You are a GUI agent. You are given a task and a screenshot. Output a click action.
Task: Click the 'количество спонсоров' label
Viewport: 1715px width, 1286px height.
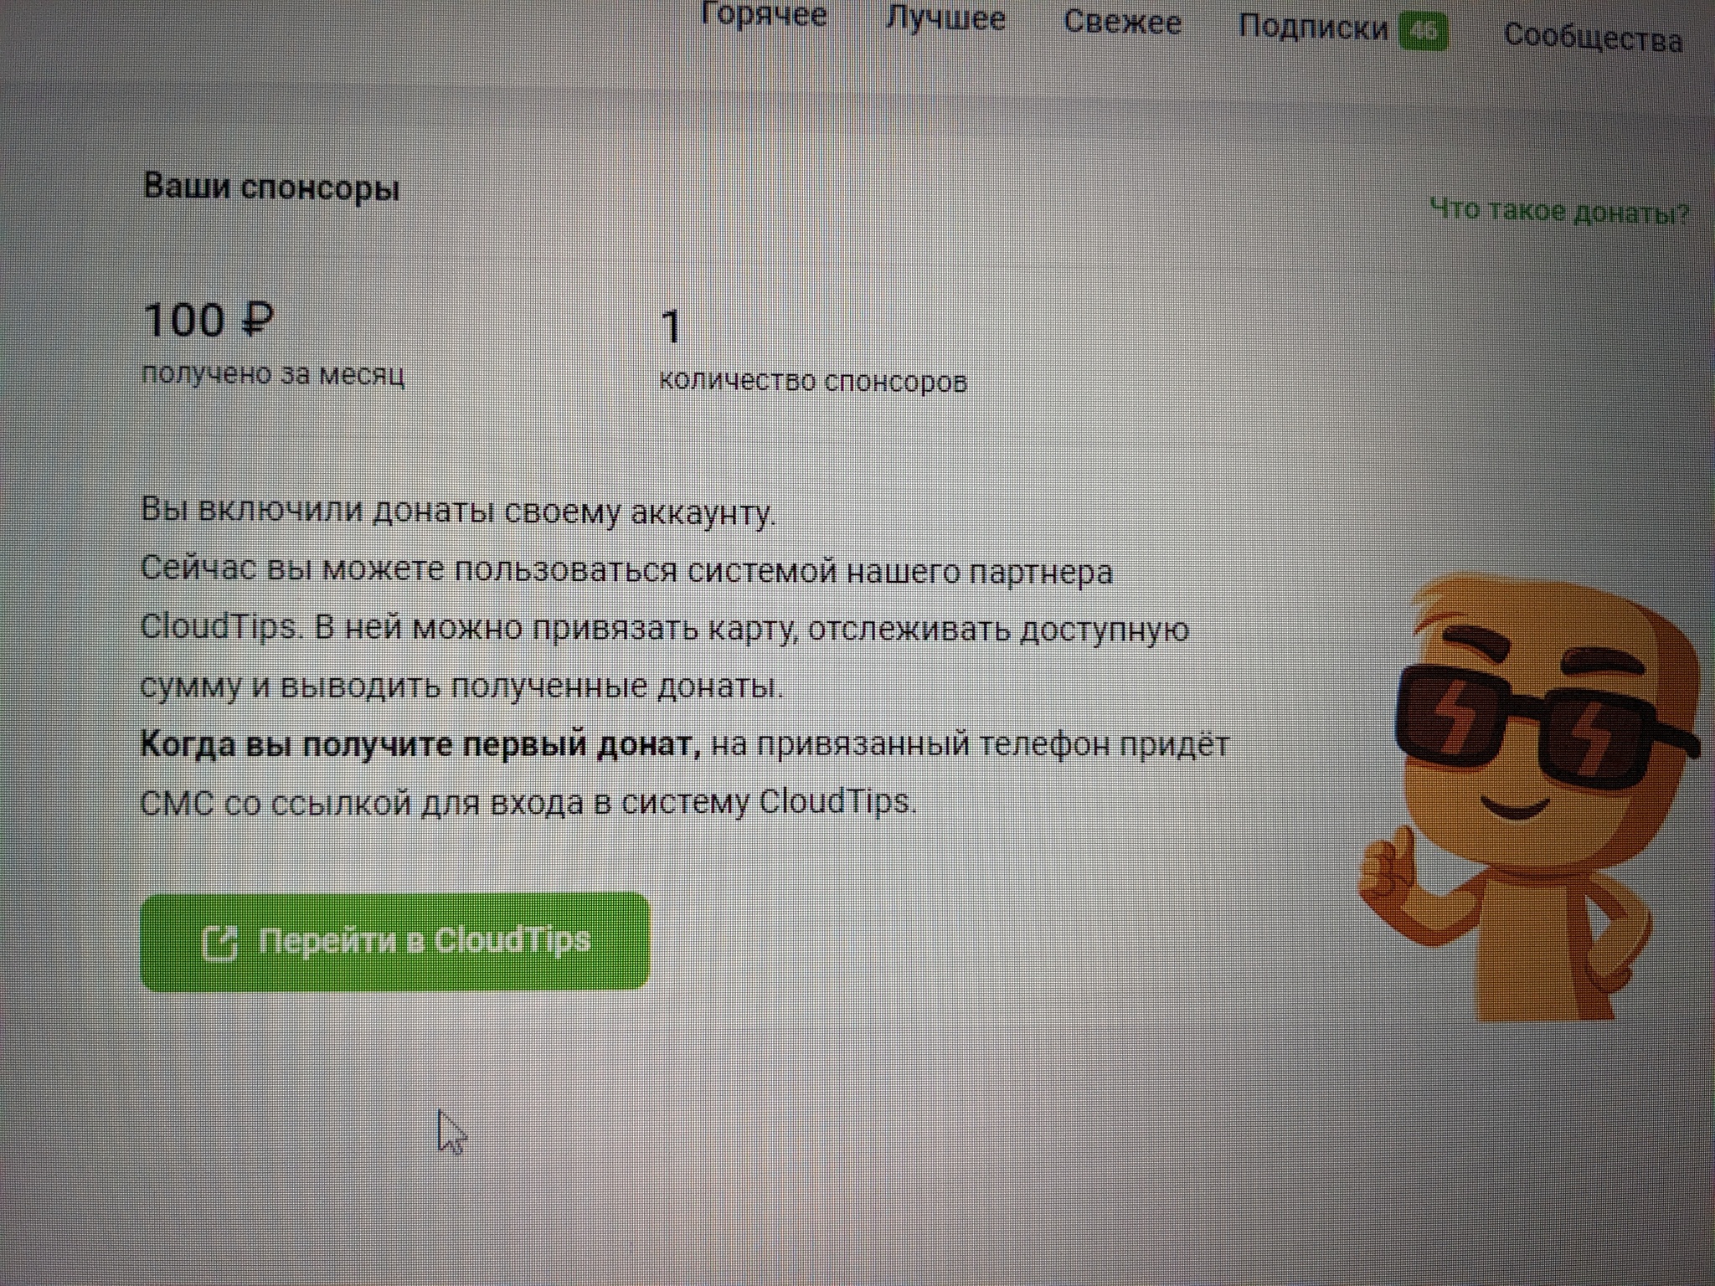[813, 381]
